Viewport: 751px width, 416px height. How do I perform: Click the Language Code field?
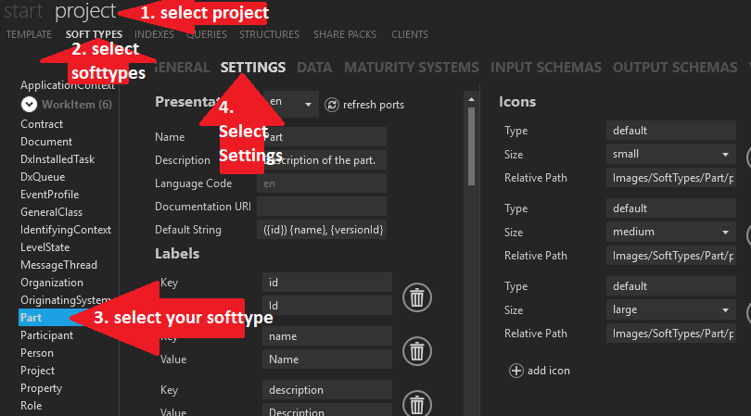(x=322, y=183)
